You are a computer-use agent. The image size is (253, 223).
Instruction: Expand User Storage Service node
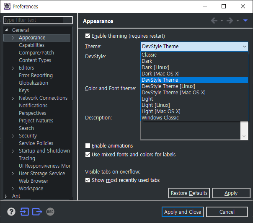click(x=13, y=174)
